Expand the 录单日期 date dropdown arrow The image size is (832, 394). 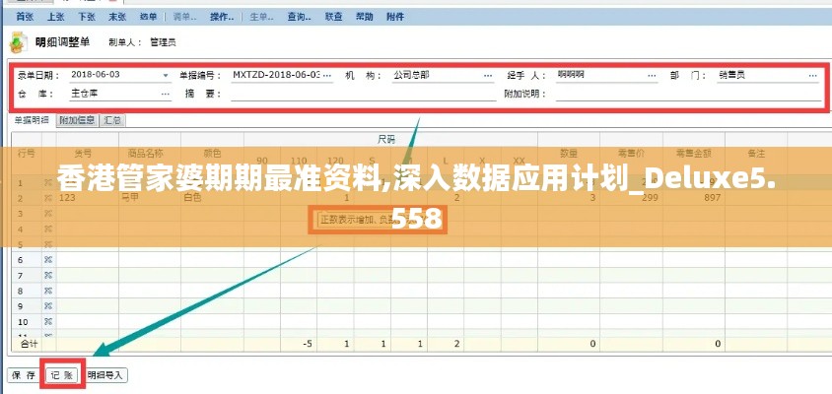point(166,76)
